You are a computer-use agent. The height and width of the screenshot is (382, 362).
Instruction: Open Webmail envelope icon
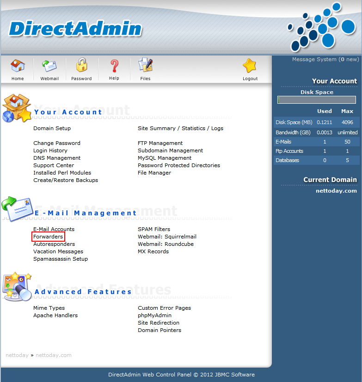[x=49, y=66]
